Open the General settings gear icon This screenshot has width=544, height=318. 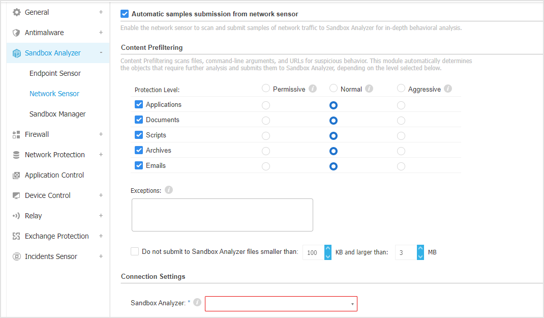[x=15, y=12]
